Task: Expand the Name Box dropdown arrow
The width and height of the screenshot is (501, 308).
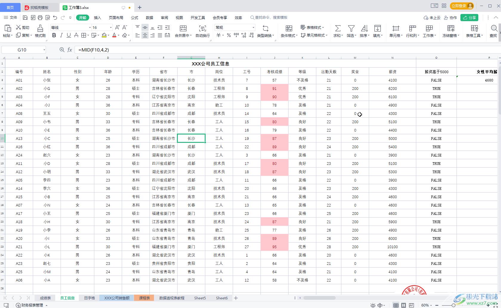Action: click(44, 50)
